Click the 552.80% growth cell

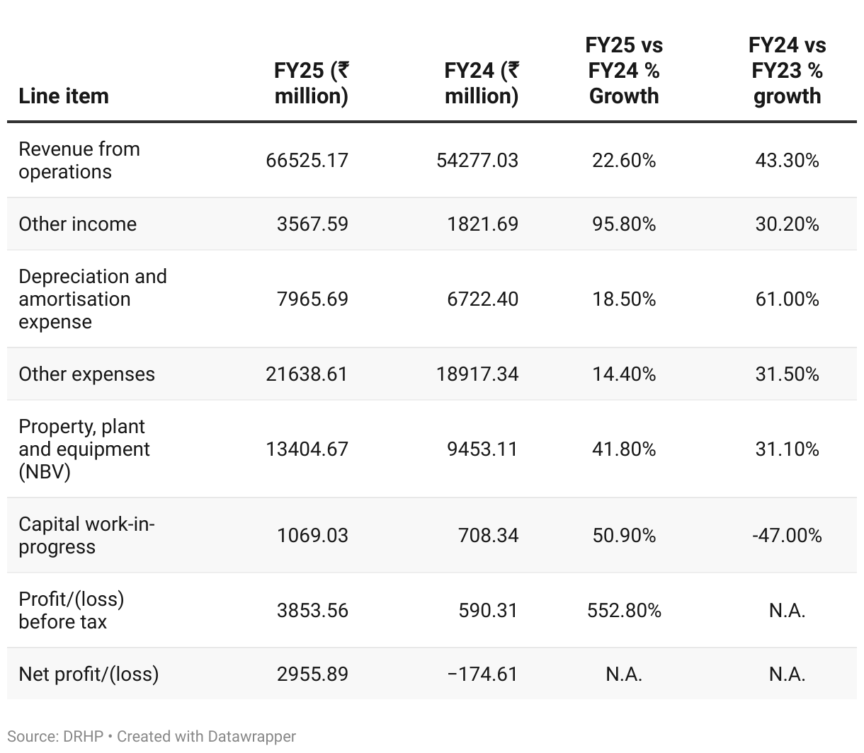624,611
